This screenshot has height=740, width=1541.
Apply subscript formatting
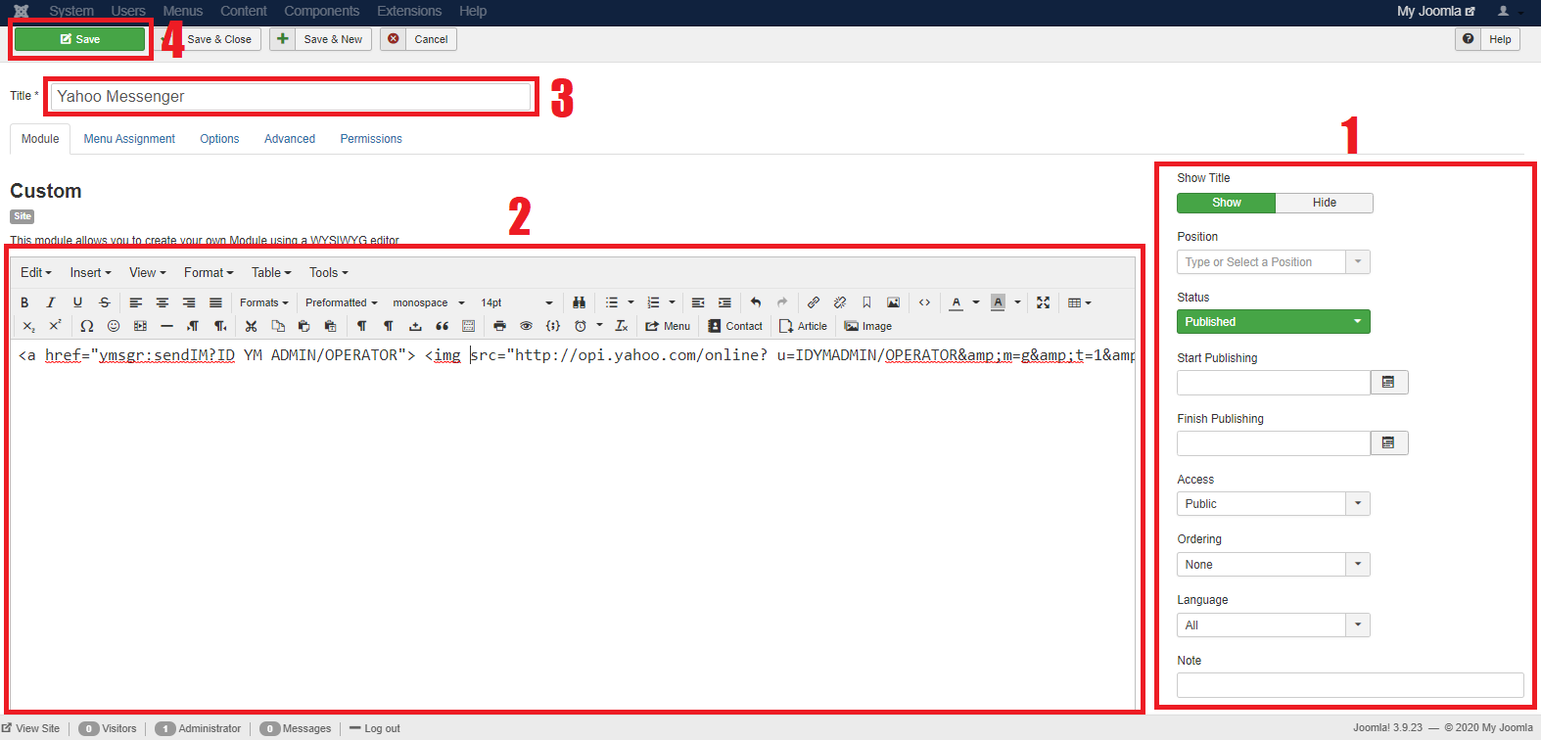point(28,326)
